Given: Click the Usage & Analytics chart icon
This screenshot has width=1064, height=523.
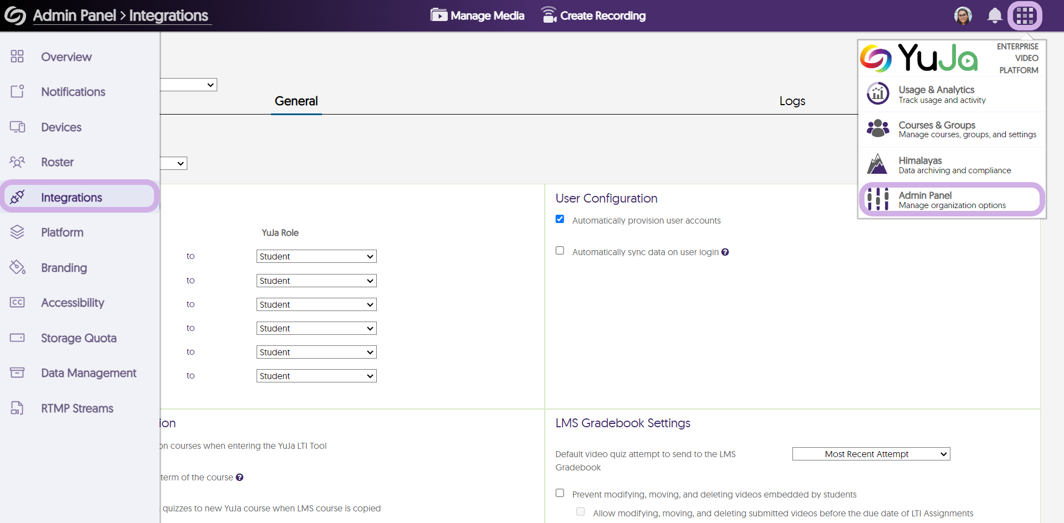Looking at the screenshot, I should (878, 94).
